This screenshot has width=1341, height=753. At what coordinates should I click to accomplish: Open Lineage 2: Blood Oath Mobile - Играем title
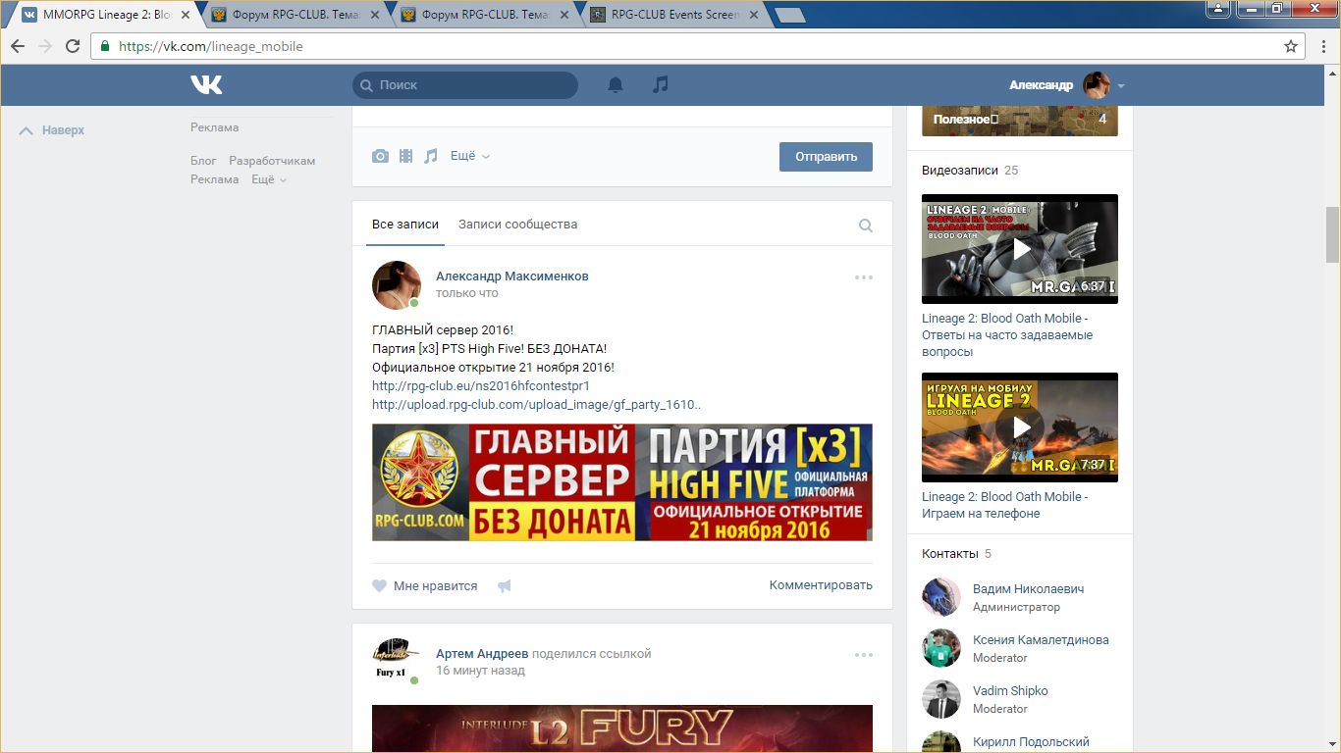pyautogui.click(x=1005, y=505)
